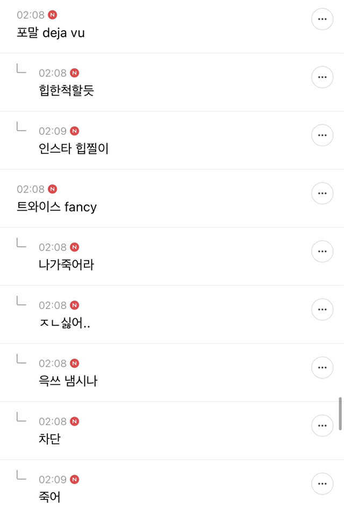Viewport: 344px width, 516px height.
Task: Click the vertical scrollbar thumb
Action: click(340, 413)
